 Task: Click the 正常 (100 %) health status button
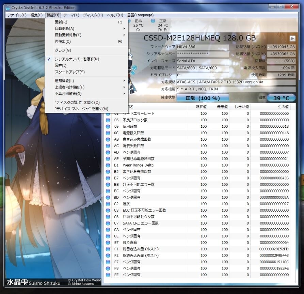pos(203,98)
